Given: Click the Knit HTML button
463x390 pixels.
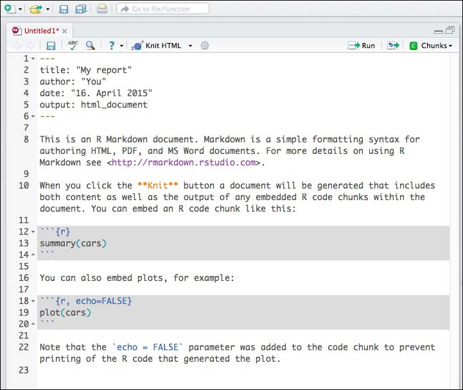Looking at the screenshot, I should pos(156,46).
